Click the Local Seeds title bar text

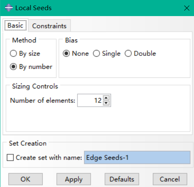click(x=33, y=8)
